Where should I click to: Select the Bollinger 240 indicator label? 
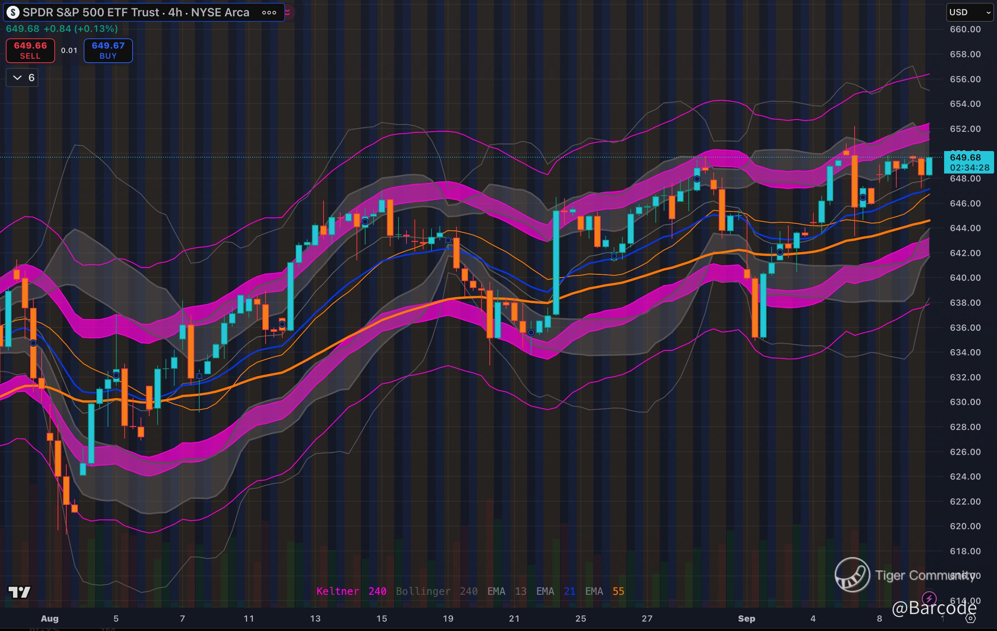coord(437,591)
